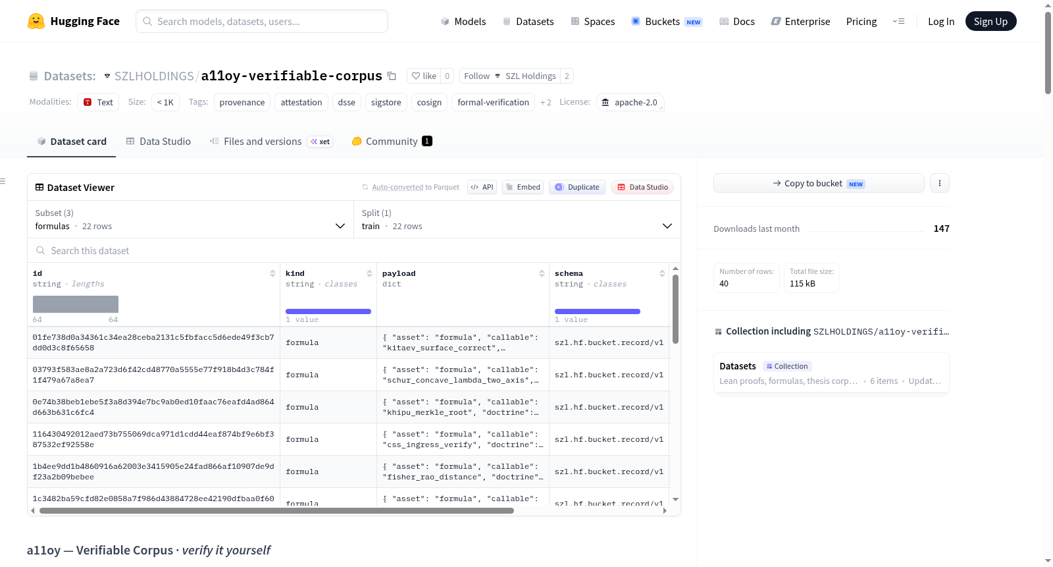
Task: Click the table scroll-up arrow
Action: 675,269
